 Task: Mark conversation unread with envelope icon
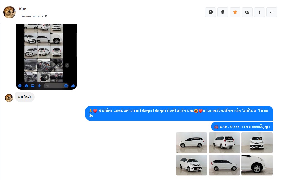[247, 12]
